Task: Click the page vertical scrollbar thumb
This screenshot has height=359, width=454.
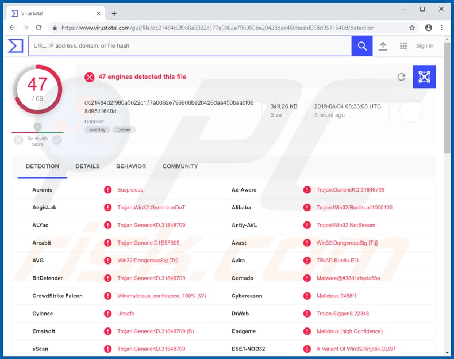Action: 447,98
